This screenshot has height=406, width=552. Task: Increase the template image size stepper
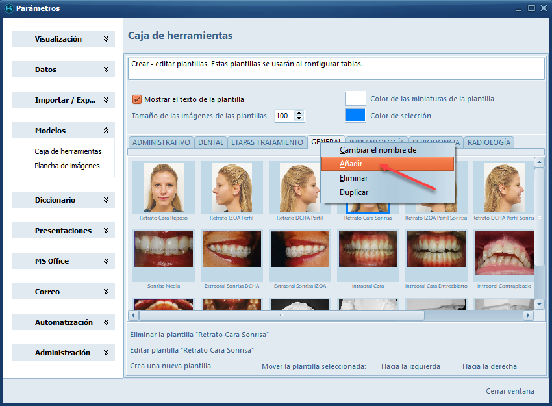coord(299,113)
